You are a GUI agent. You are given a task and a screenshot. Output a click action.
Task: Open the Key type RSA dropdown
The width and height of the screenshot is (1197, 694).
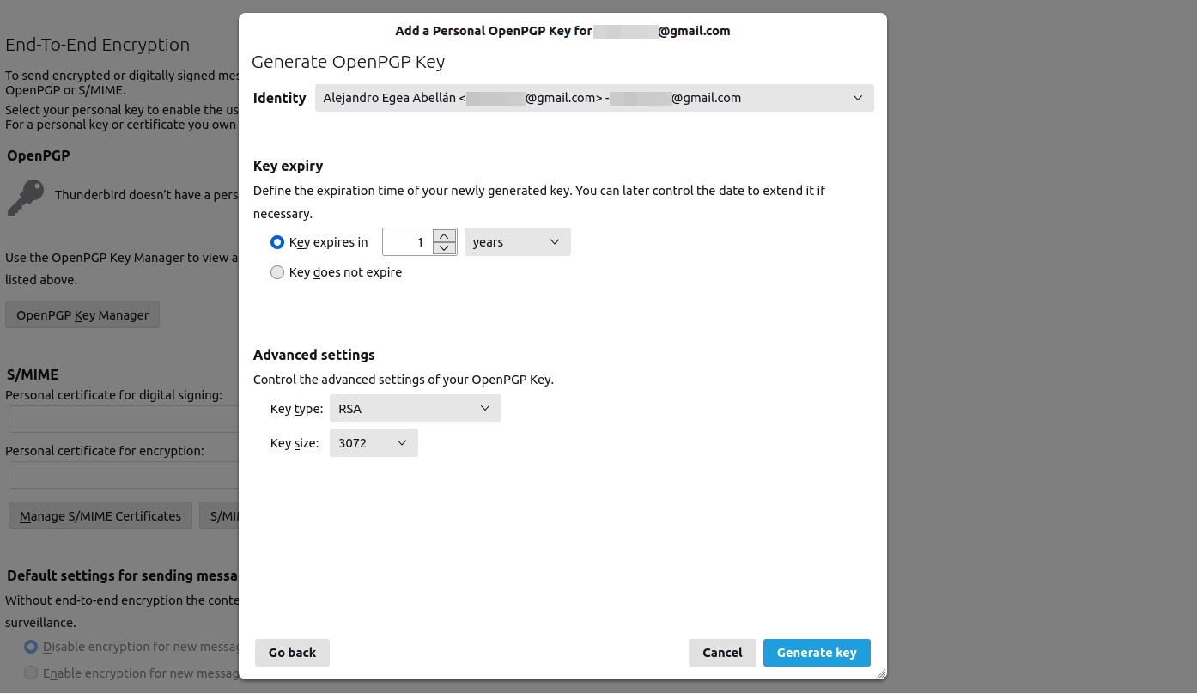[x=415, y=408]
